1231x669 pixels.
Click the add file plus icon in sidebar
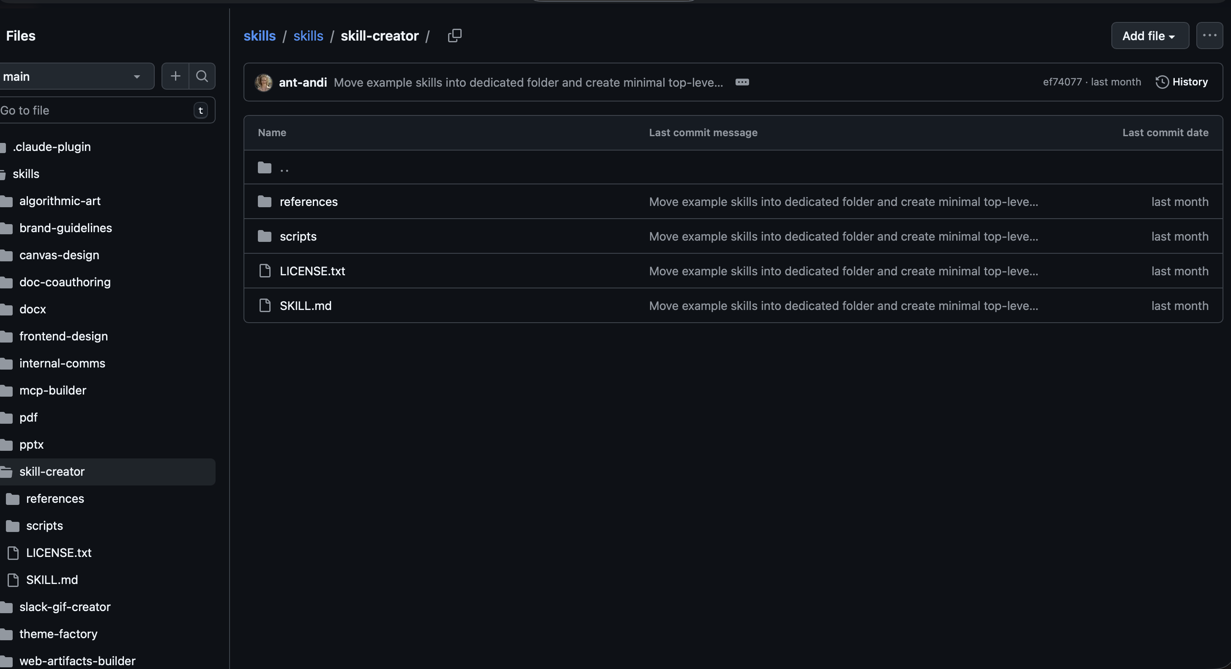[x=175, y=76]
